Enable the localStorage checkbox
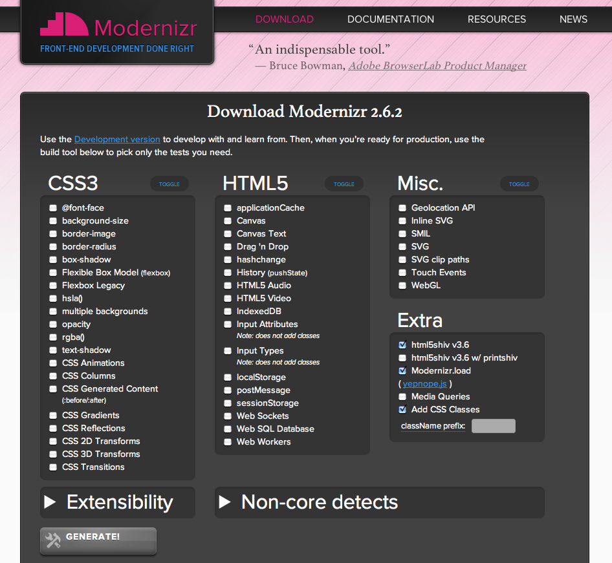 pos(228,377)
